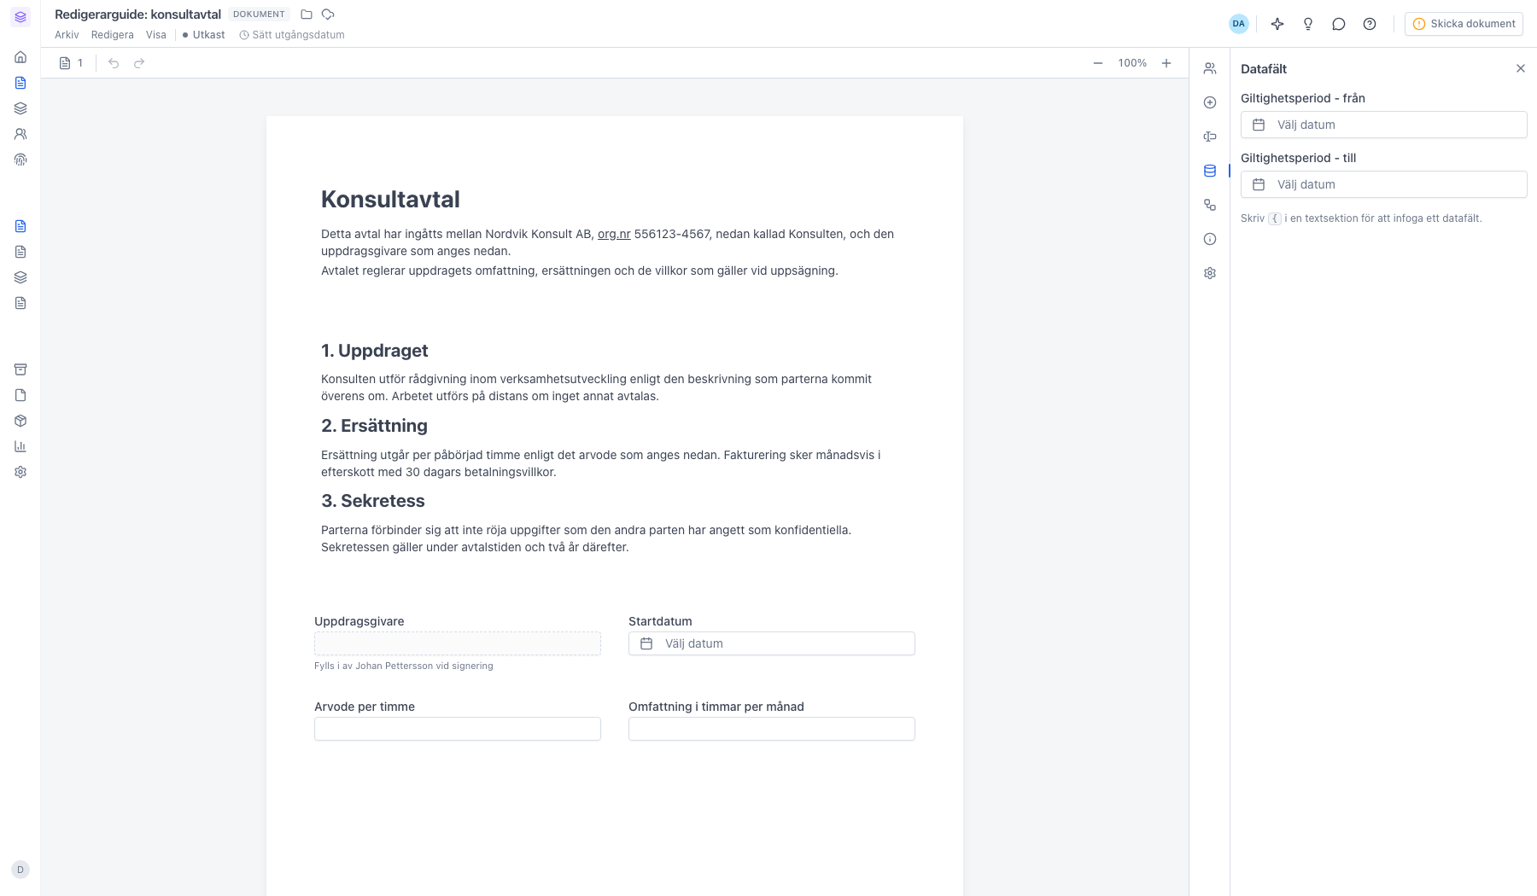This screenshot has width=1537, height=896.
Task: Open the home icon in left sidebar
Action: click(20, 57)
